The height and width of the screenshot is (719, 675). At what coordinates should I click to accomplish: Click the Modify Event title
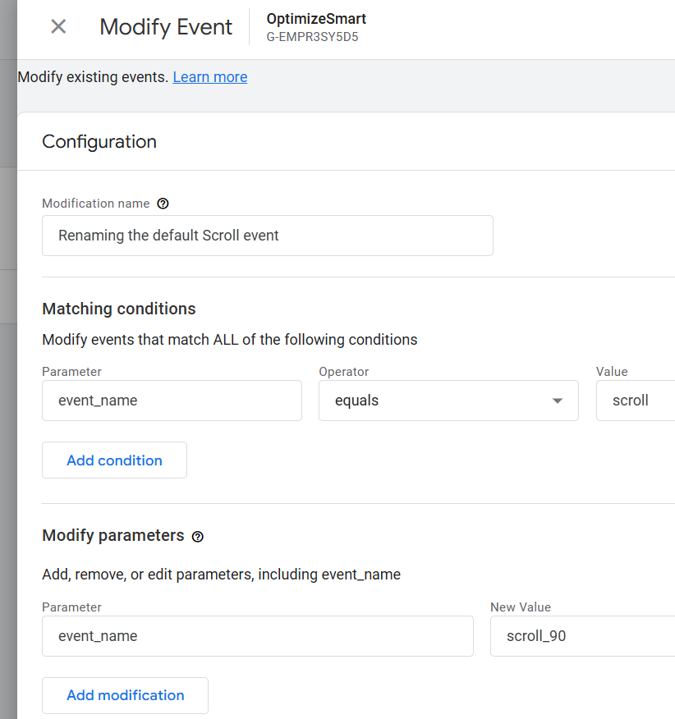166,26
